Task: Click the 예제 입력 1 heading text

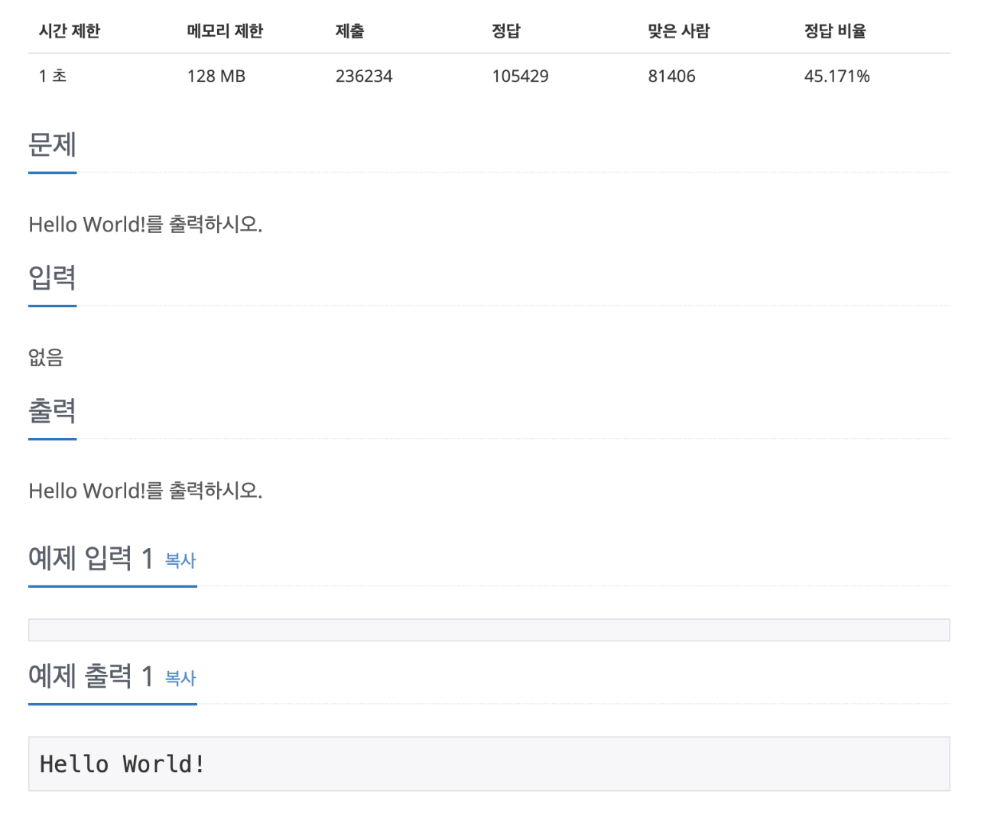Action: coord(91,559)
